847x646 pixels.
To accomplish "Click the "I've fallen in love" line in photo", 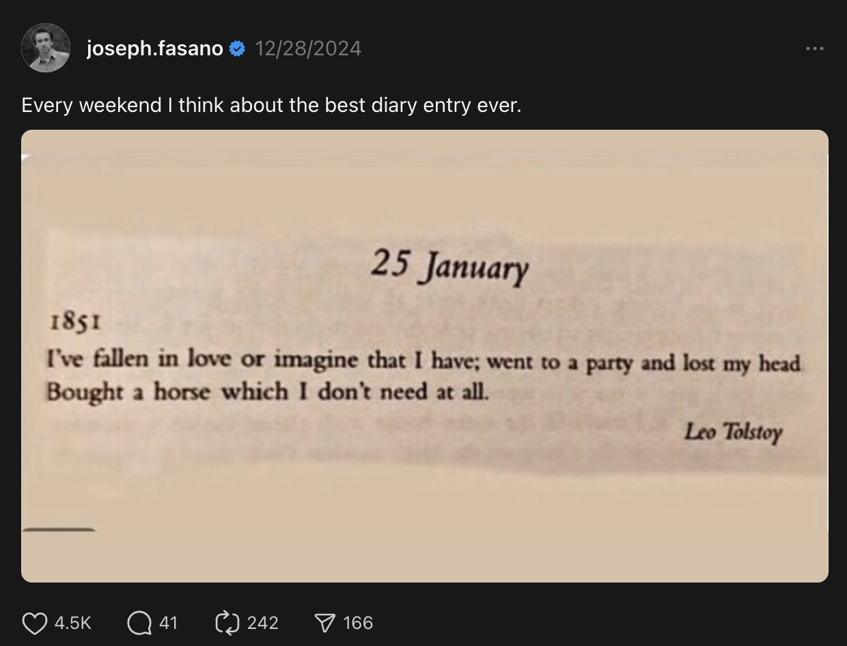I will coord(423,361).
